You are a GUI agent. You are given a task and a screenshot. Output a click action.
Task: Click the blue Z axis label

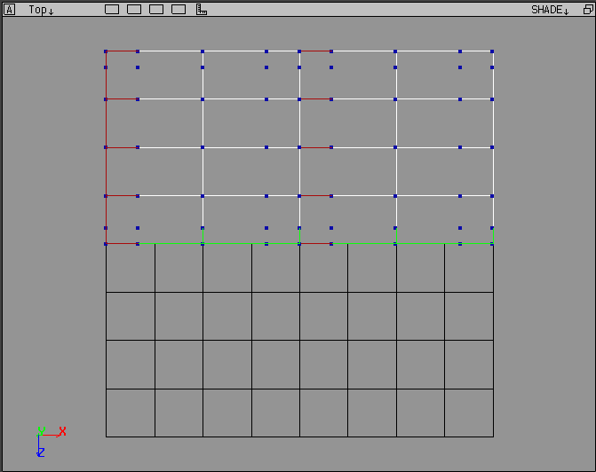tap(41, 452)
